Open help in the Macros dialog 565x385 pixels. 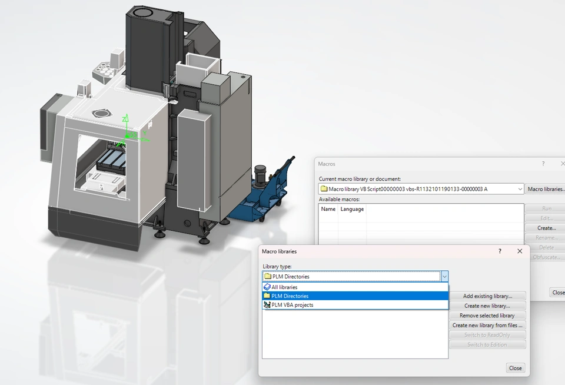pos(543,164)
